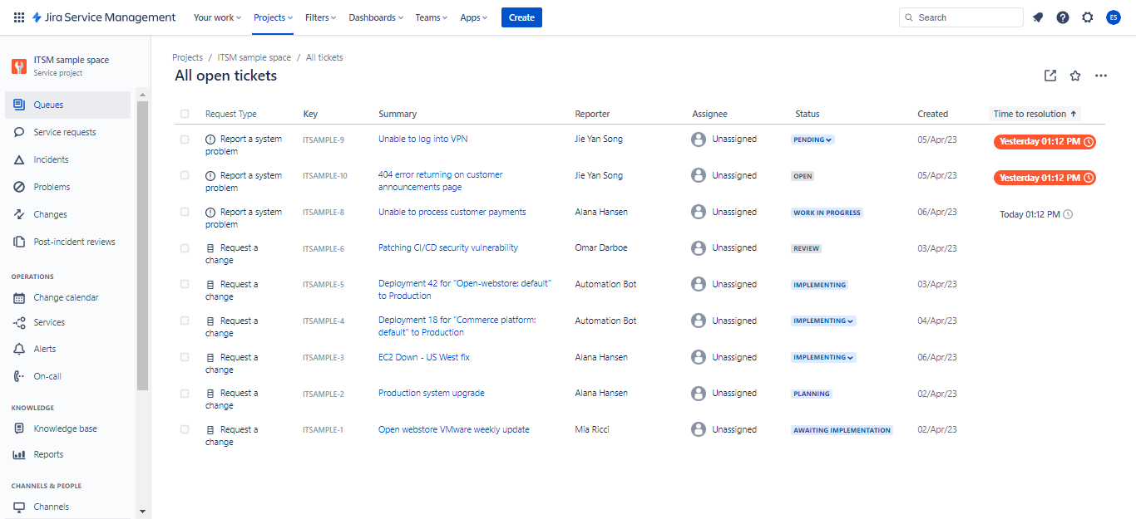Star the All open tickets queue

pos(1075,76)
